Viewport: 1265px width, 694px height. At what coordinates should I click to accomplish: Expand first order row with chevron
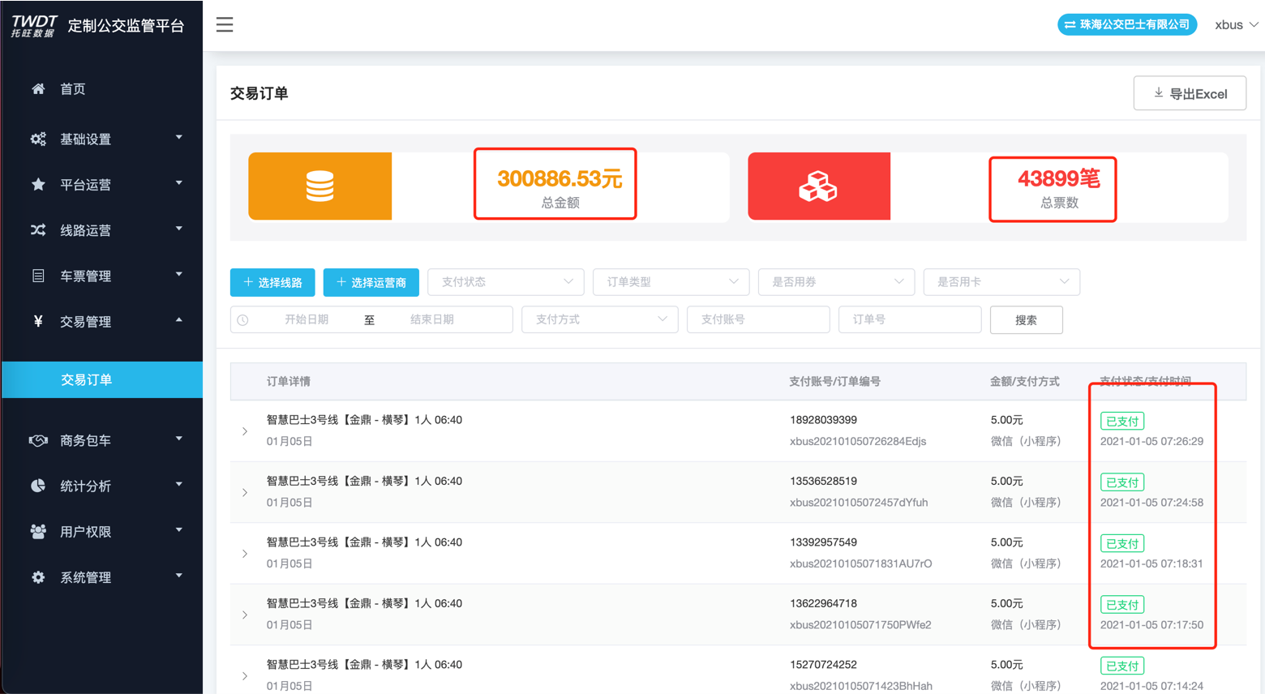tap(245, 431)
